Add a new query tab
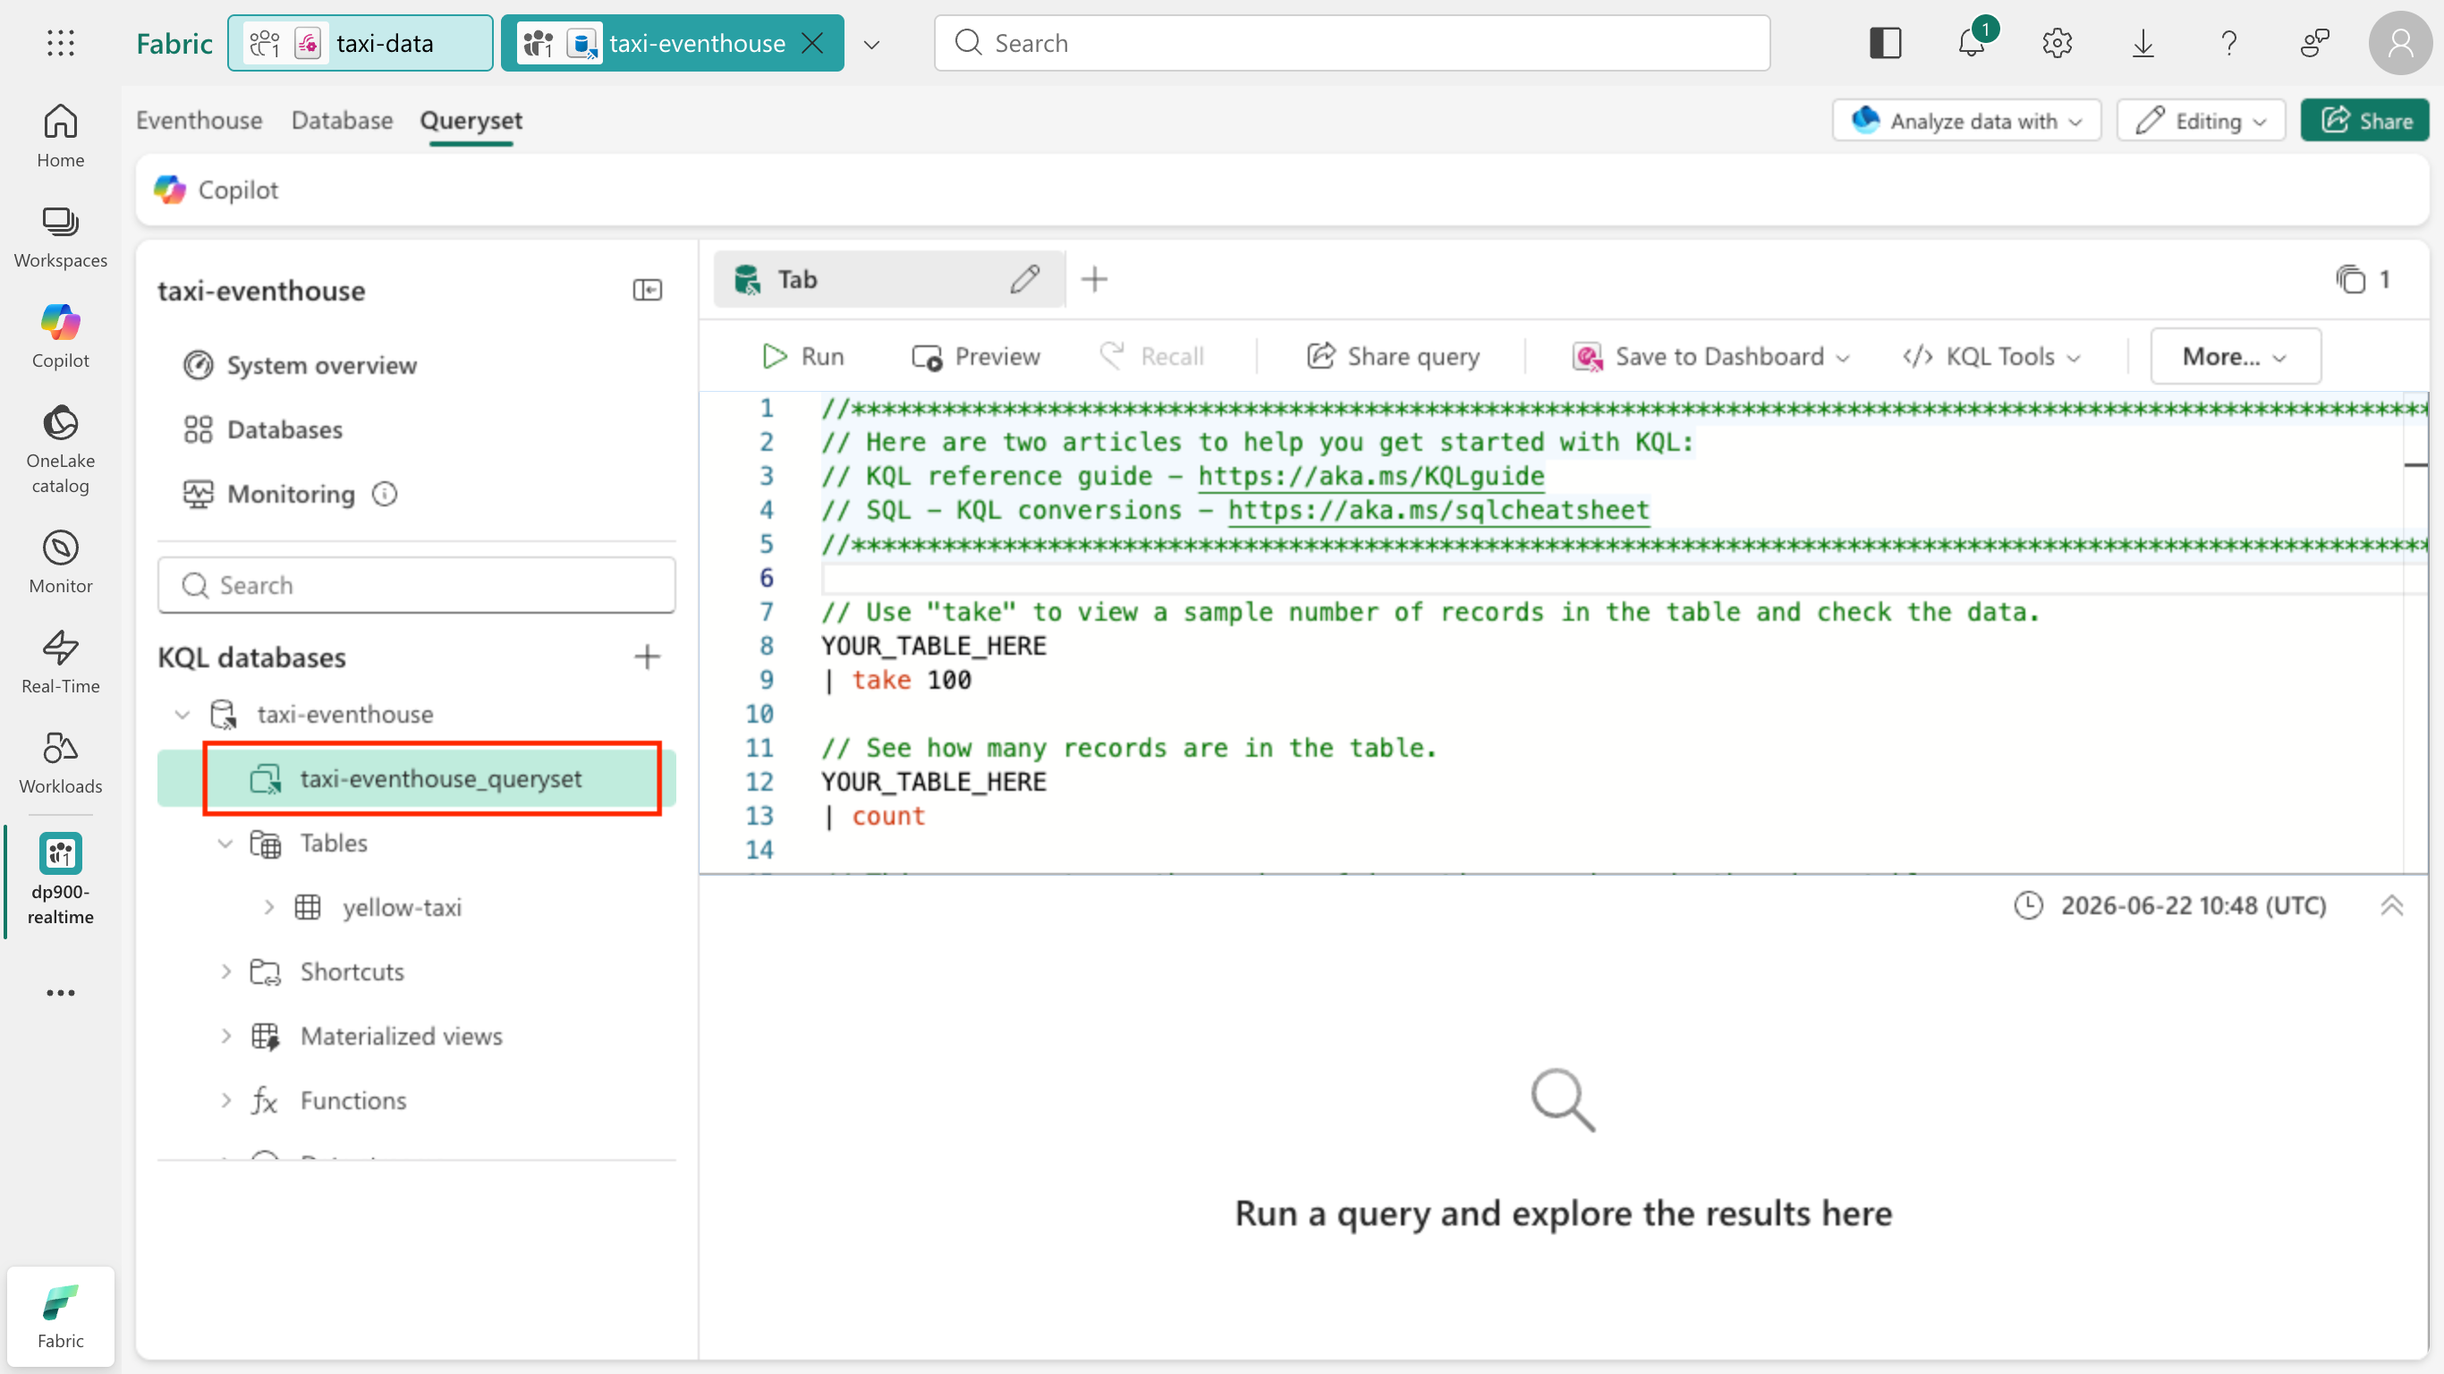Screen dimensions: 2444x1374 click(1094, 279)
